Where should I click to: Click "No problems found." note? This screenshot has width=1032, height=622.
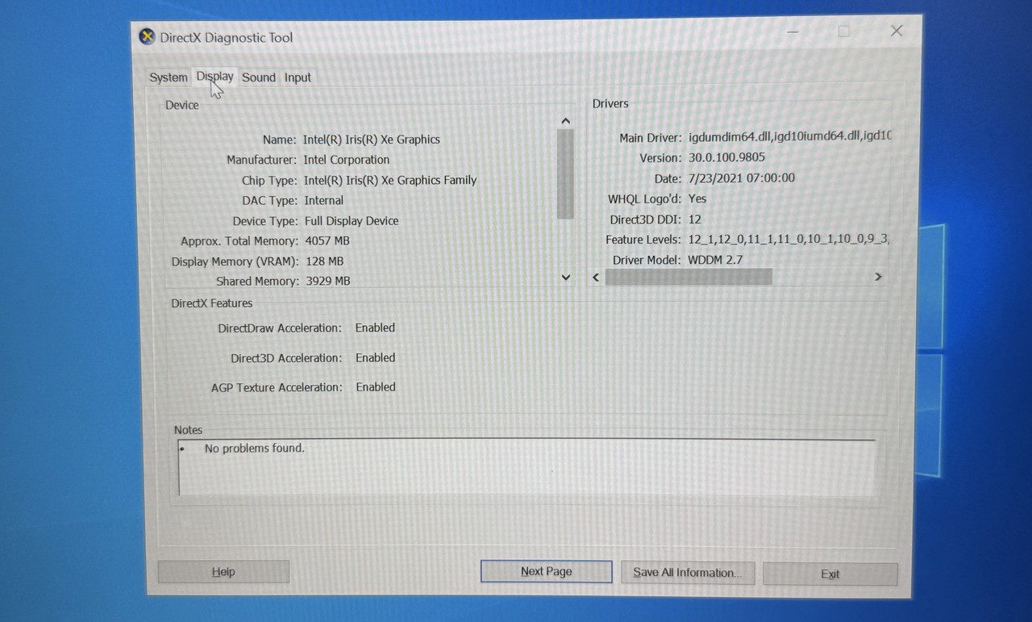tap(255, 448)
